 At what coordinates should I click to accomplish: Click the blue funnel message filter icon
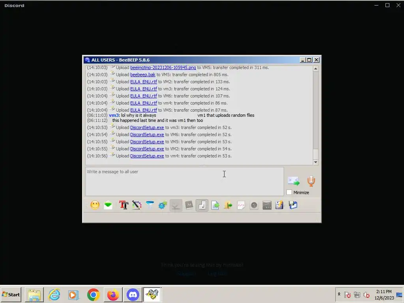click(x=150, y=205)
